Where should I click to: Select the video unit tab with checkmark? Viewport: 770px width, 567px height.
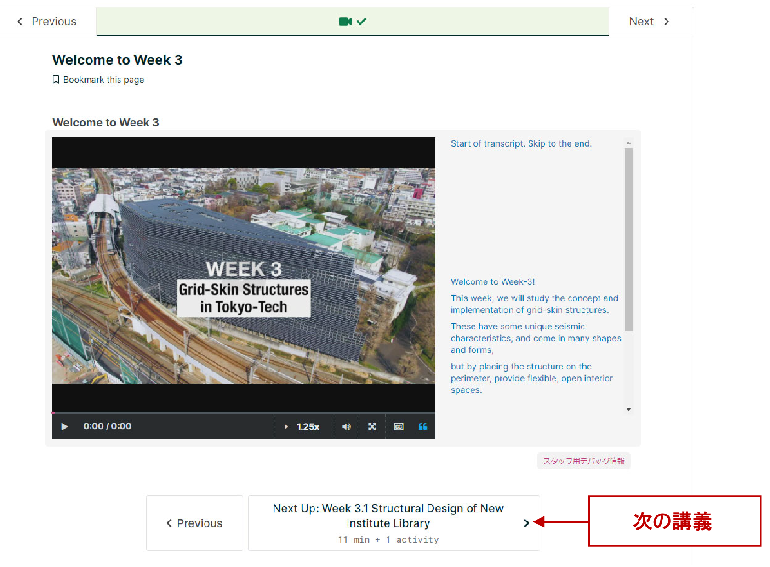353,22
